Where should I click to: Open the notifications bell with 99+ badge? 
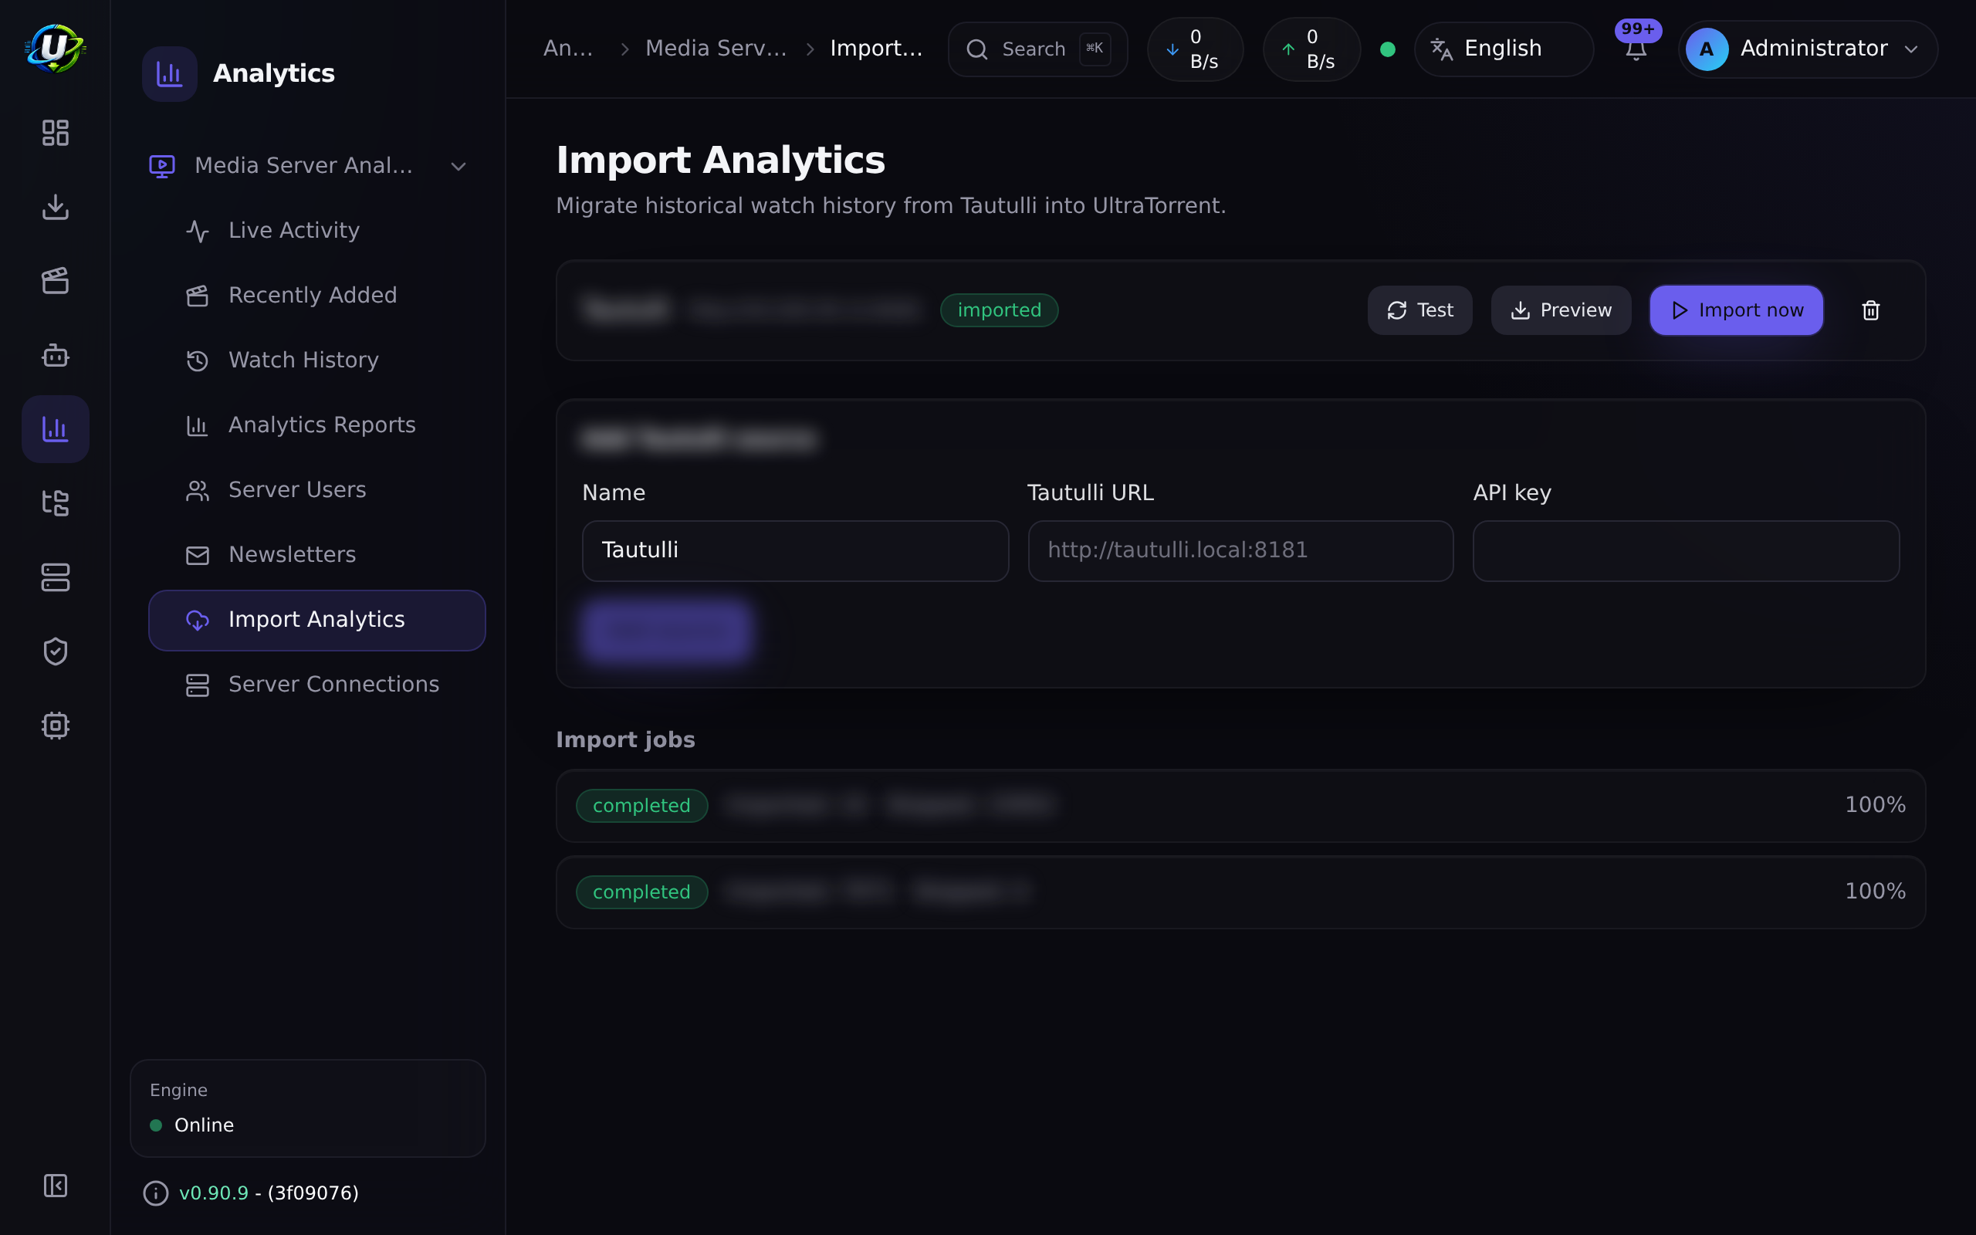1636,49
